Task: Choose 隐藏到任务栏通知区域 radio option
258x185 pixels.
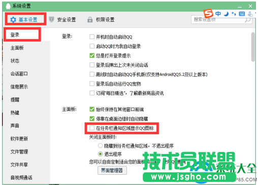Action: pyautogui.click(x=100, y=146)
